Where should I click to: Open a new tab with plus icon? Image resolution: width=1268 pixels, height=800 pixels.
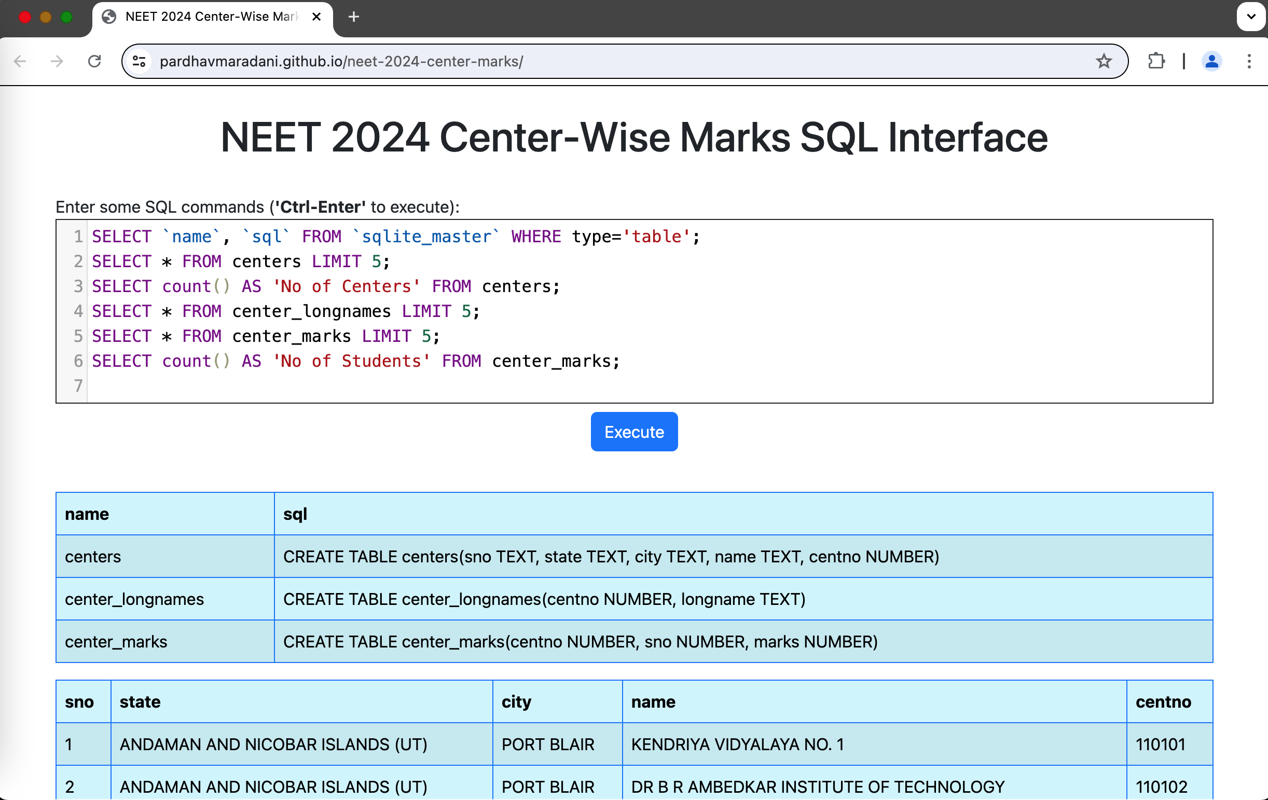tap(354, 17)
